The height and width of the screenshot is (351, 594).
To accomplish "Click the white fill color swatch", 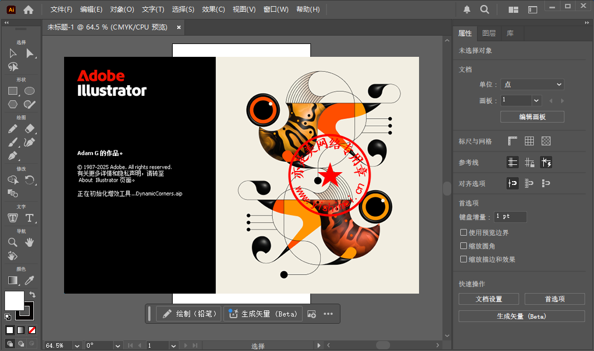I will click(x=14, y=301).
